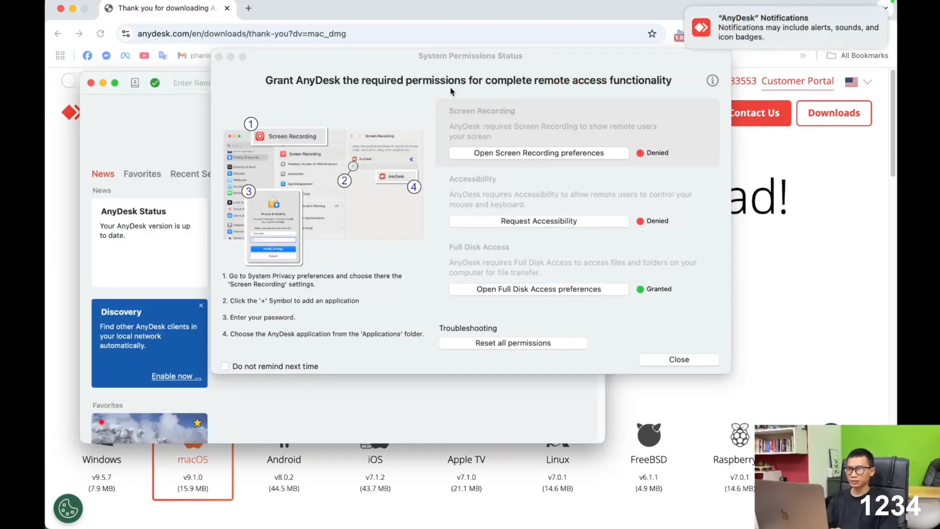Screen dimensions: 940x529
Task: Open the Google Translate bookmark
Action: [x=163, y=55]
